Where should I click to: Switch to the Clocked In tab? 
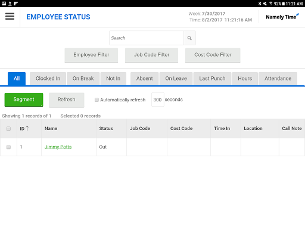coord(48,79)
